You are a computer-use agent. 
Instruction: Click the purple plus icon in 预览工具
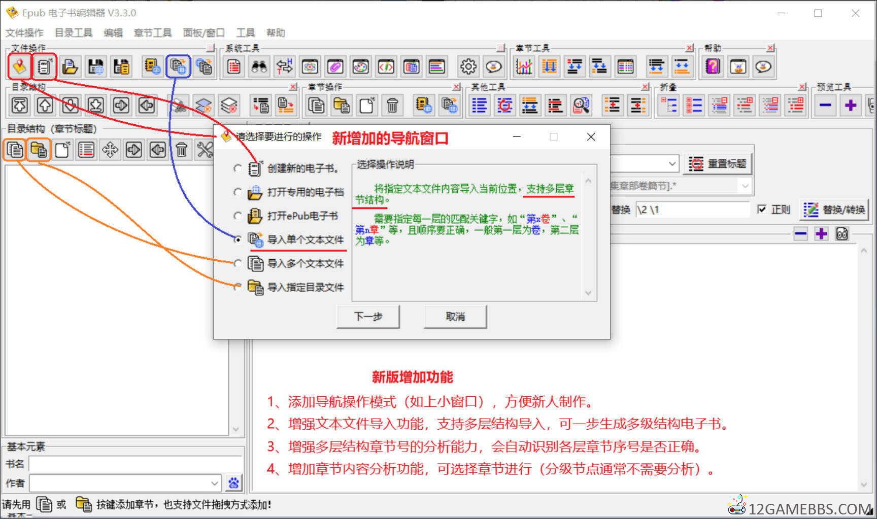851,106
